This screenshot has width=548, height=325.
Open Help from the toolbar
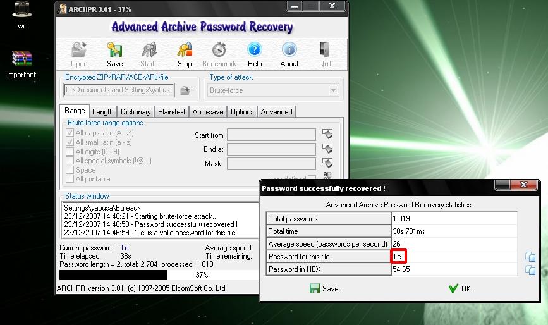[x=255, y=49]
